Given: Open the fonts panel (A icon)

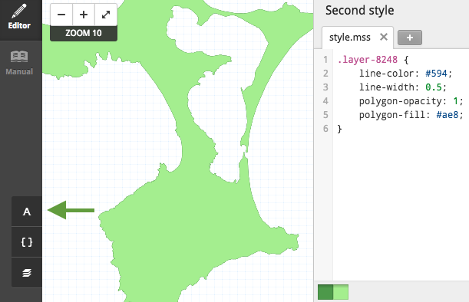Looking at the screenshot, I should (x=27, y=212).
